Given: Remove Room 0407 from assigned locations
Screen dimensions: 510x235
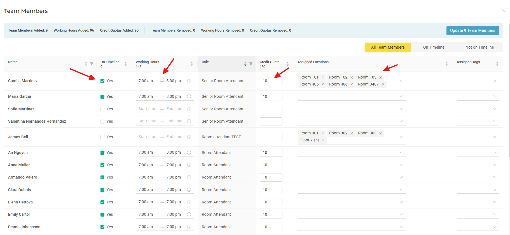Looking at the screenshot, I should (383, 84).
